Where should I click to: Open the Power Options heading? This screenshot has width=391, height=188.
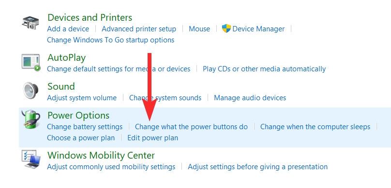78,116
